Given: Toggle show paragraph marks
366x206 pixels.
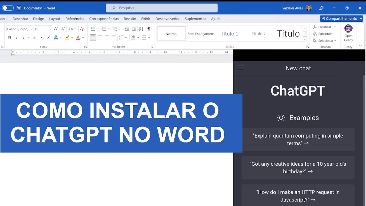Looking at the screenshot, I should (149, 29).
